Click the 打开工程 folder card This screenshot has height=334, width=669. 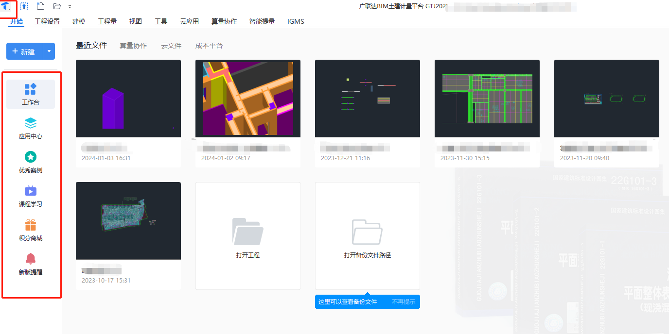pos(248,236)
